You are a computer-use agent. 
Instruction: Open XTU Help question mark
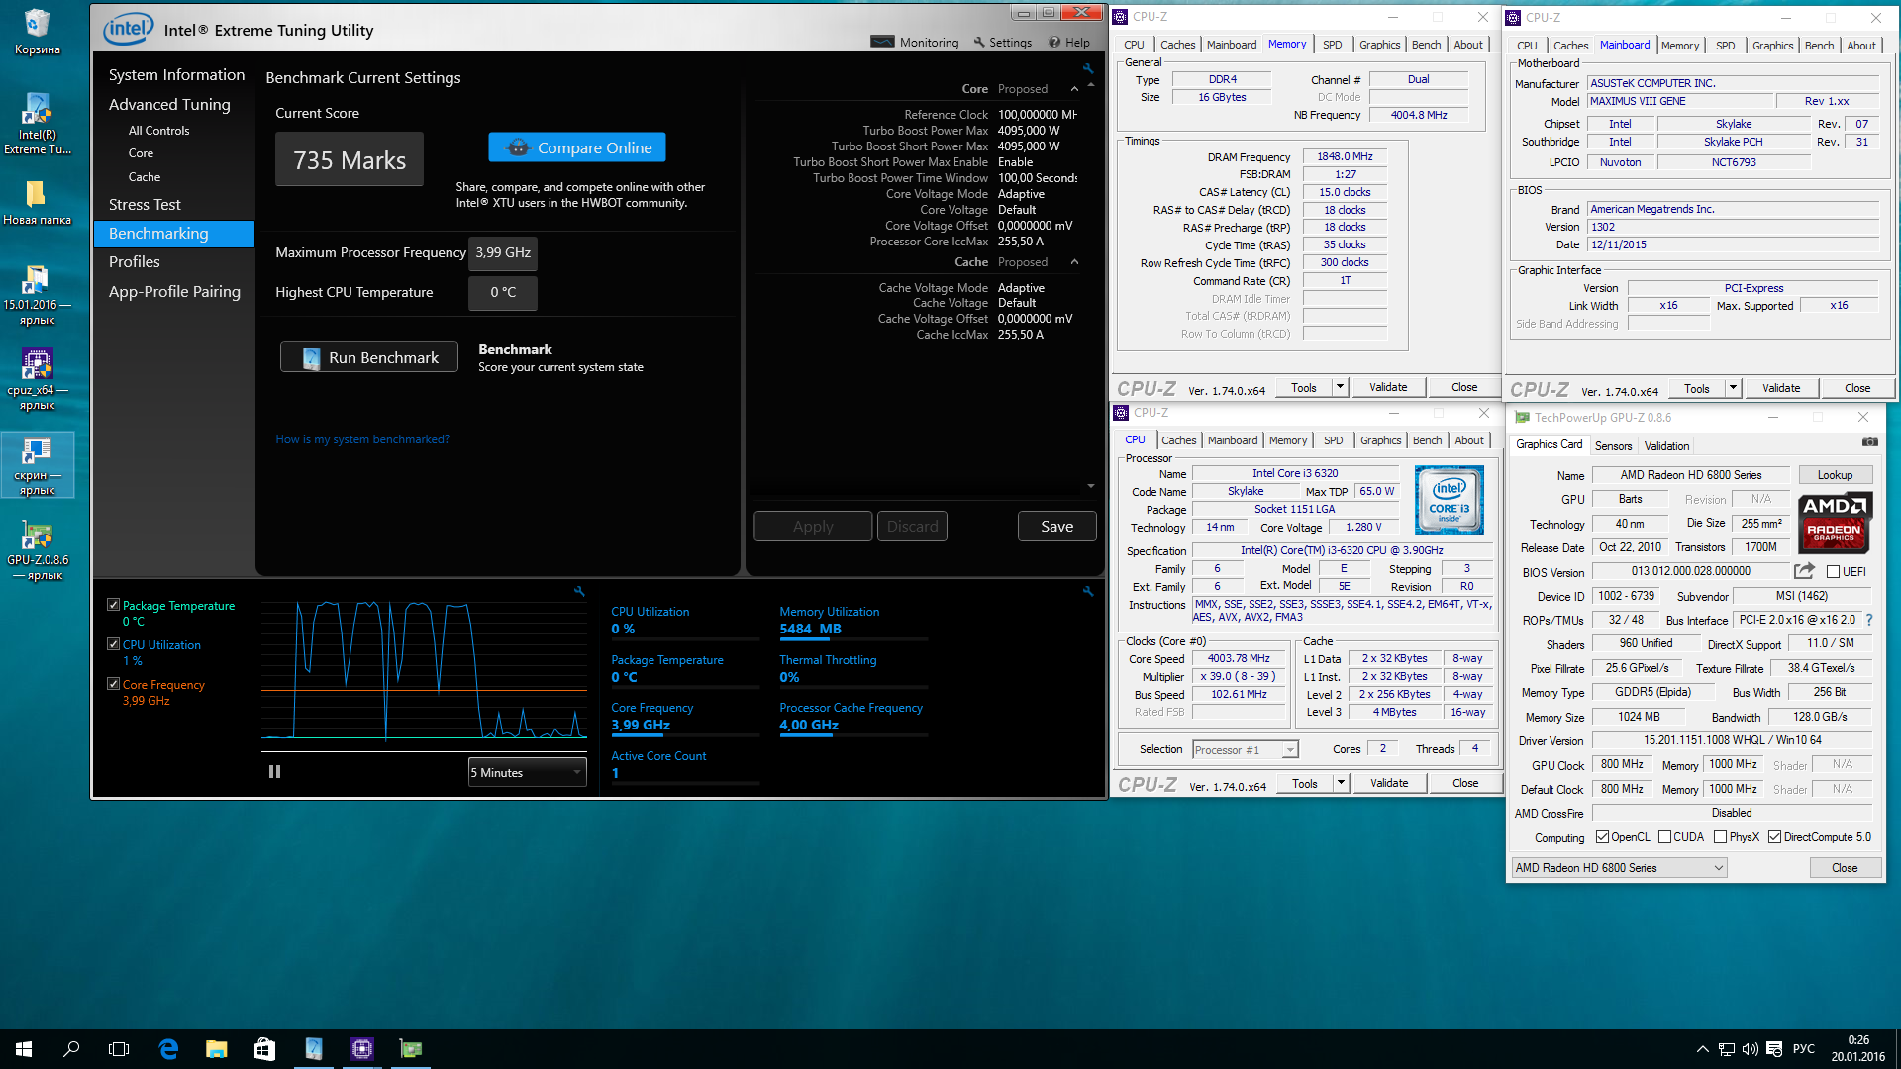tap(1054, 42)
